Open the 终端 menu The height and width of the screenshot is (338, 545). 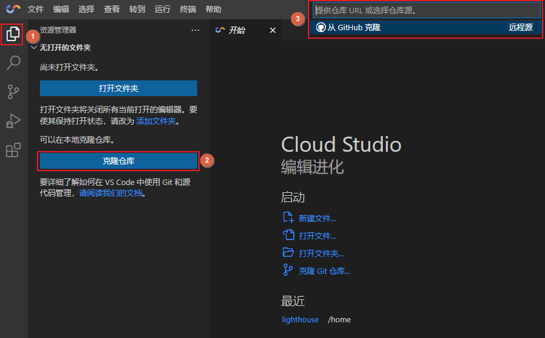click(x=188, y=9)
